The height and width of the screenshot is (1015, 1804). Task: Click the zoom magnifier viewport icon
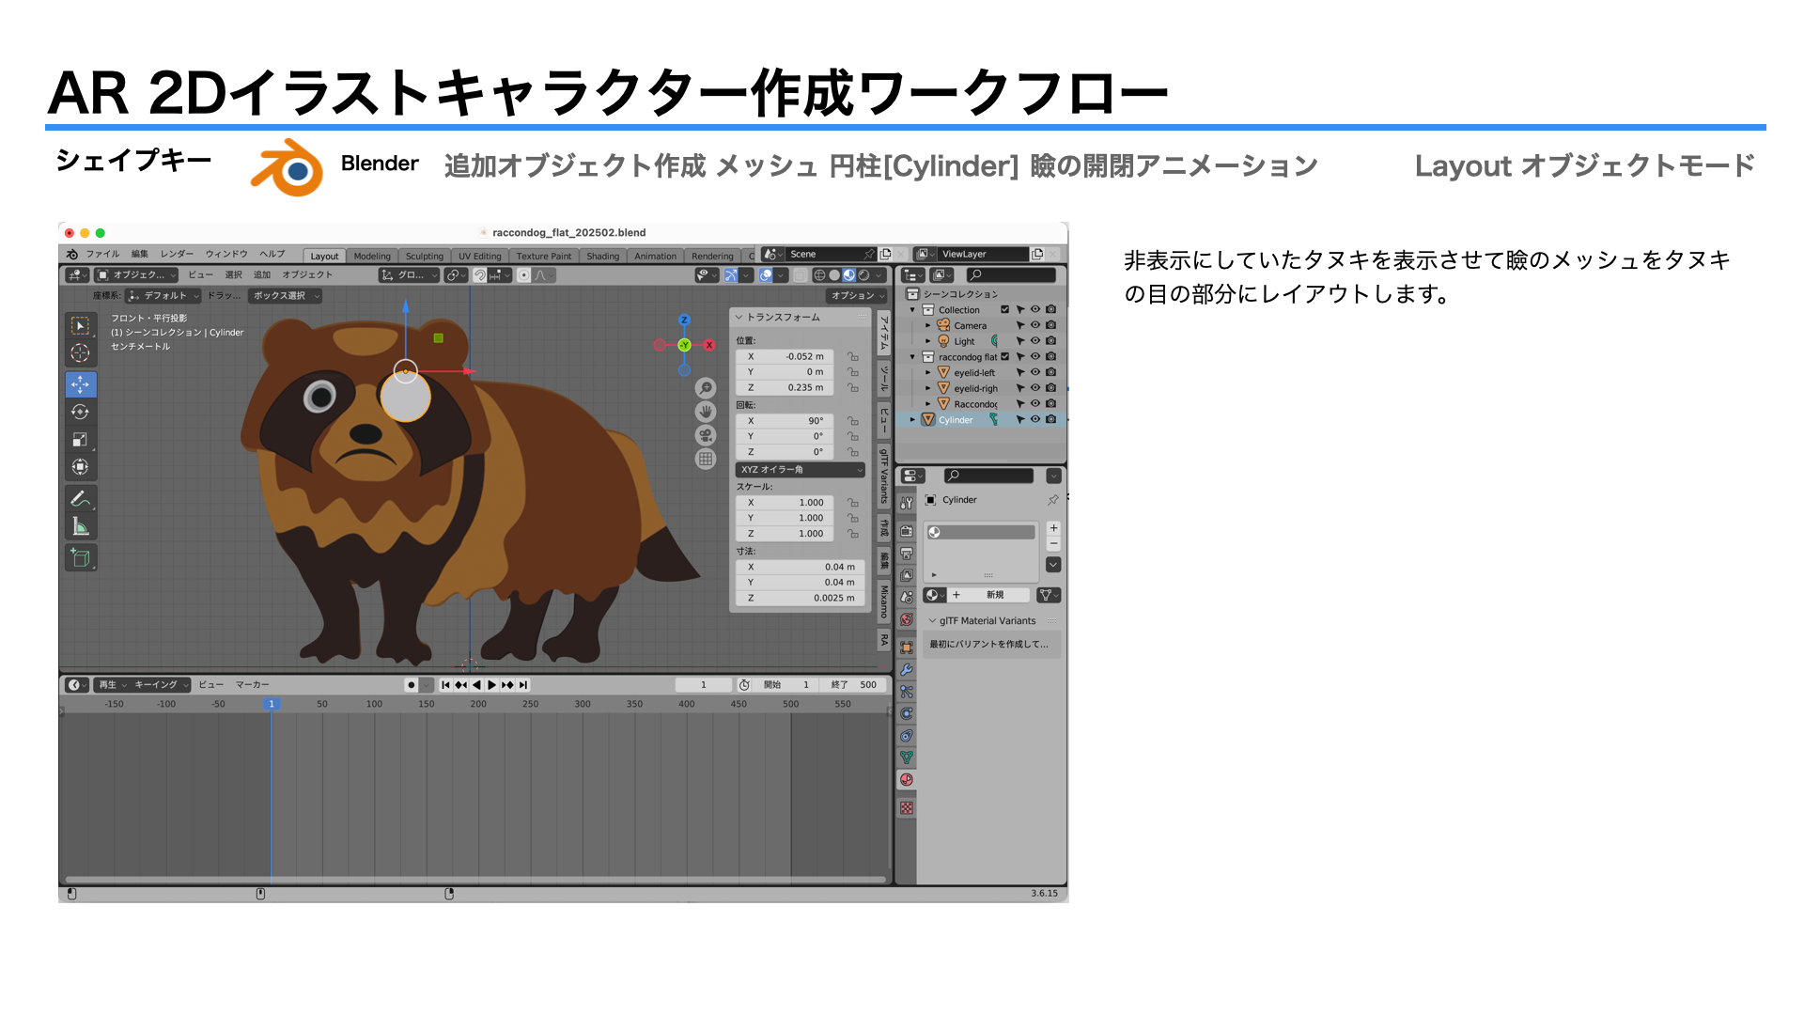click(x=706, y=388)
